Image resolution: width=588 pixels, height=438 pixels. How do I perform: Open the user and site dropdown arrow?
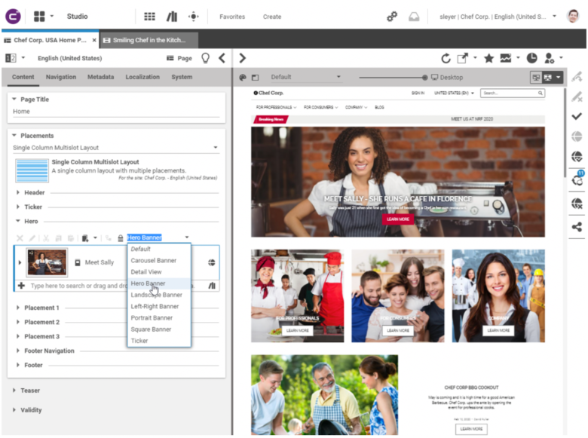(x=555, y=17)
